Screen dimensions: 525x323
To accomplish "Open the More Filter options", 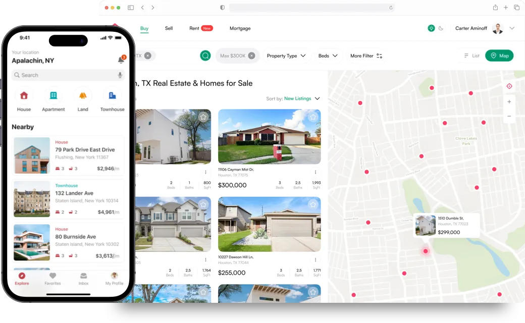I will (x=366, y=56).
